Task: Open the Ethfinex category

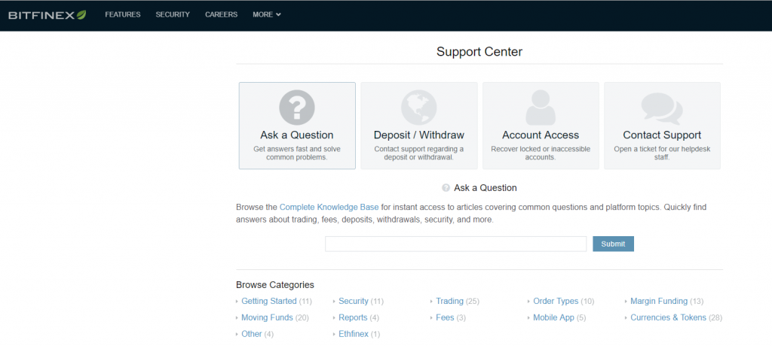Action: (354, 334)
